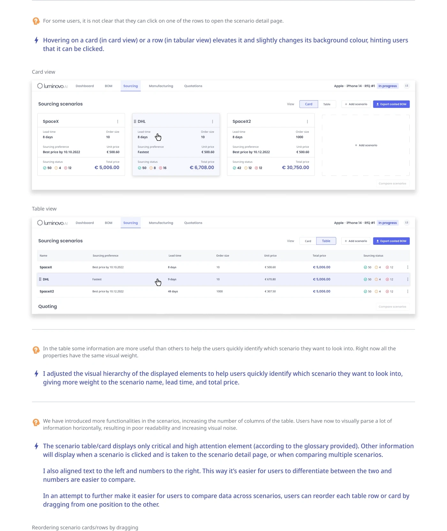Select the highlighted Card toggle in card view

click(x=308, y=104)
